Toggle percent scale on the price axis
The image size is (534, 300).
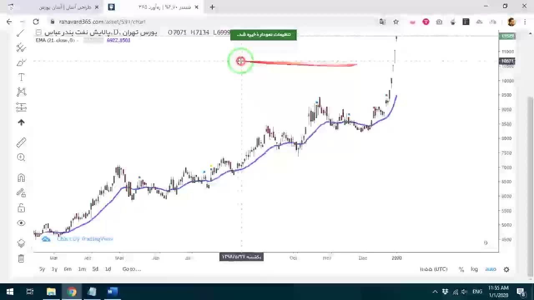(461, 269)
